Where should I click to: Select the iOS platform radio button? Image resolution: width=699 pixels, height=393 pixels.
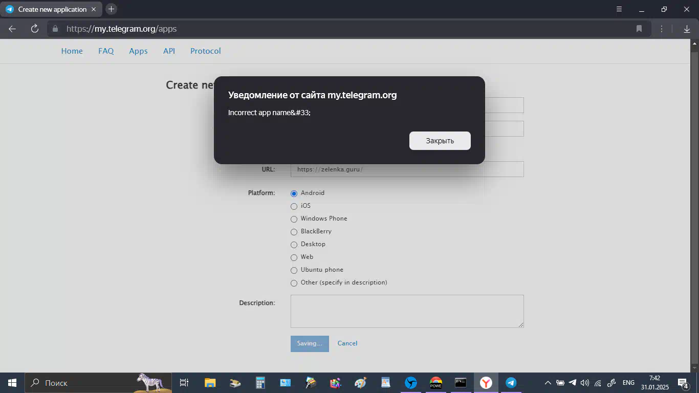(x=294, y=206)
